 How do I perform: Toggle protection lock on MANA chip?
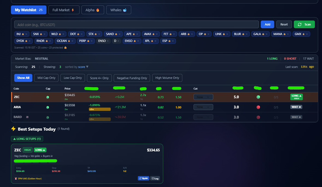pos(284,34)
